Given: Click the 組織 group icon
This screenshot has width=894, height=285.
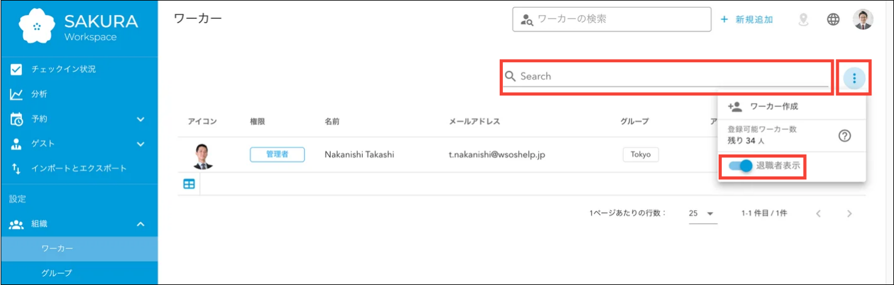Looking at the screenshot, I should (x=16, y=223).
